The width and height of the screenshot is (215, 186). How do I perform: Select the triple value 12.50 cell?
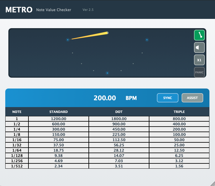tap(179, 150)
